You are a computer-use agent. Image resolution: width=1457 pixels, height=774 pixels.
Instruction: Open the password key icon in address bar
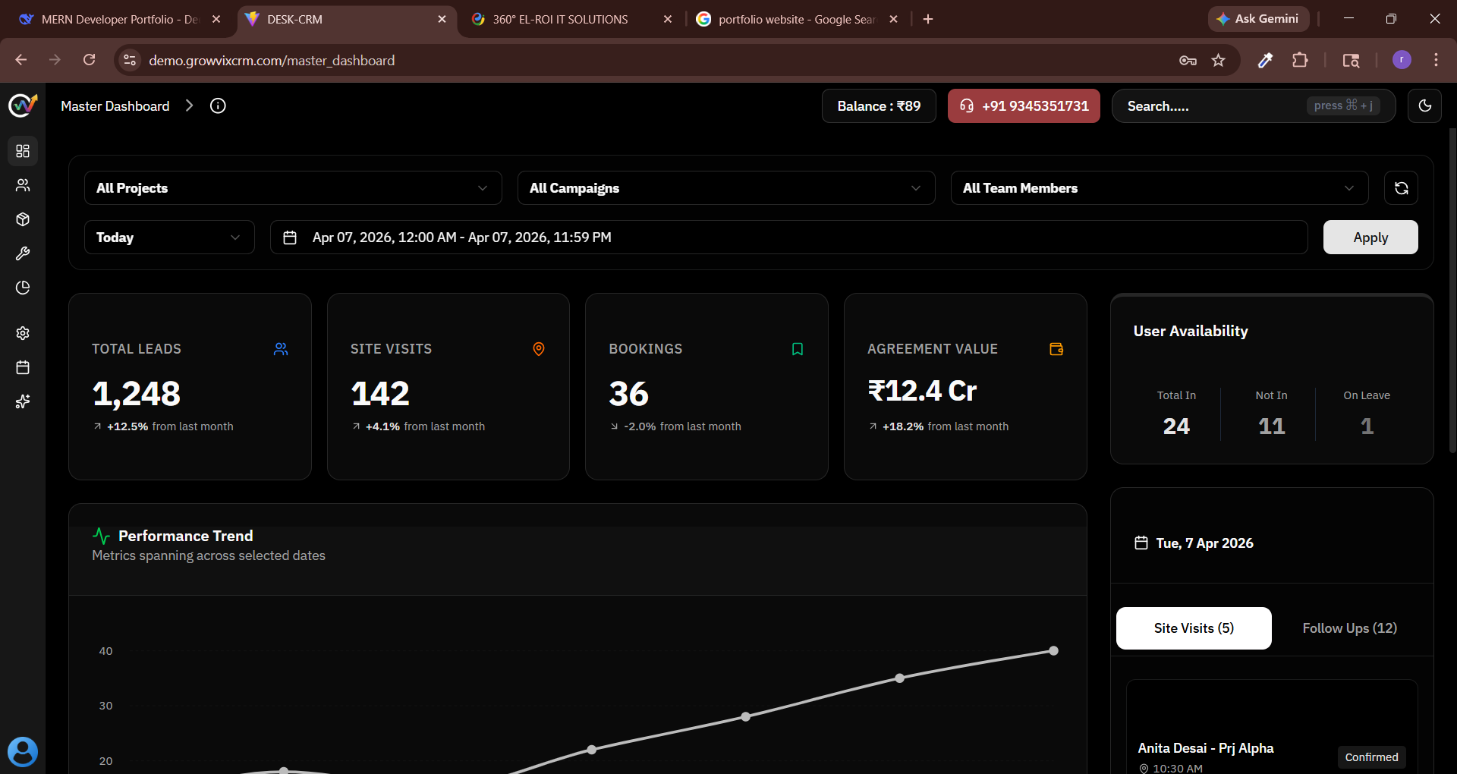pyautogui.click(x=1188, y=60)
